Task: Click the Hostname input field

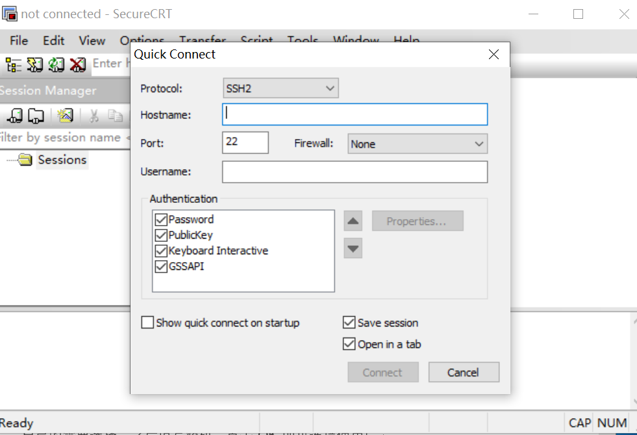Action: [355, 114]
